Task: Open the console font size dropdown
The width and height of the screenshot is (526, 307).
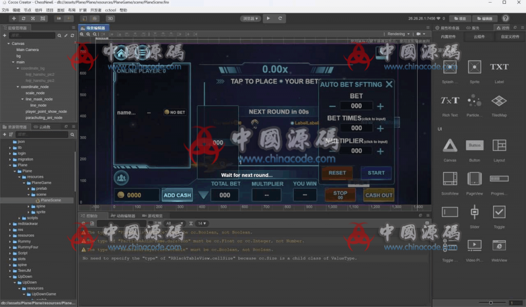Action: [203, 223]
